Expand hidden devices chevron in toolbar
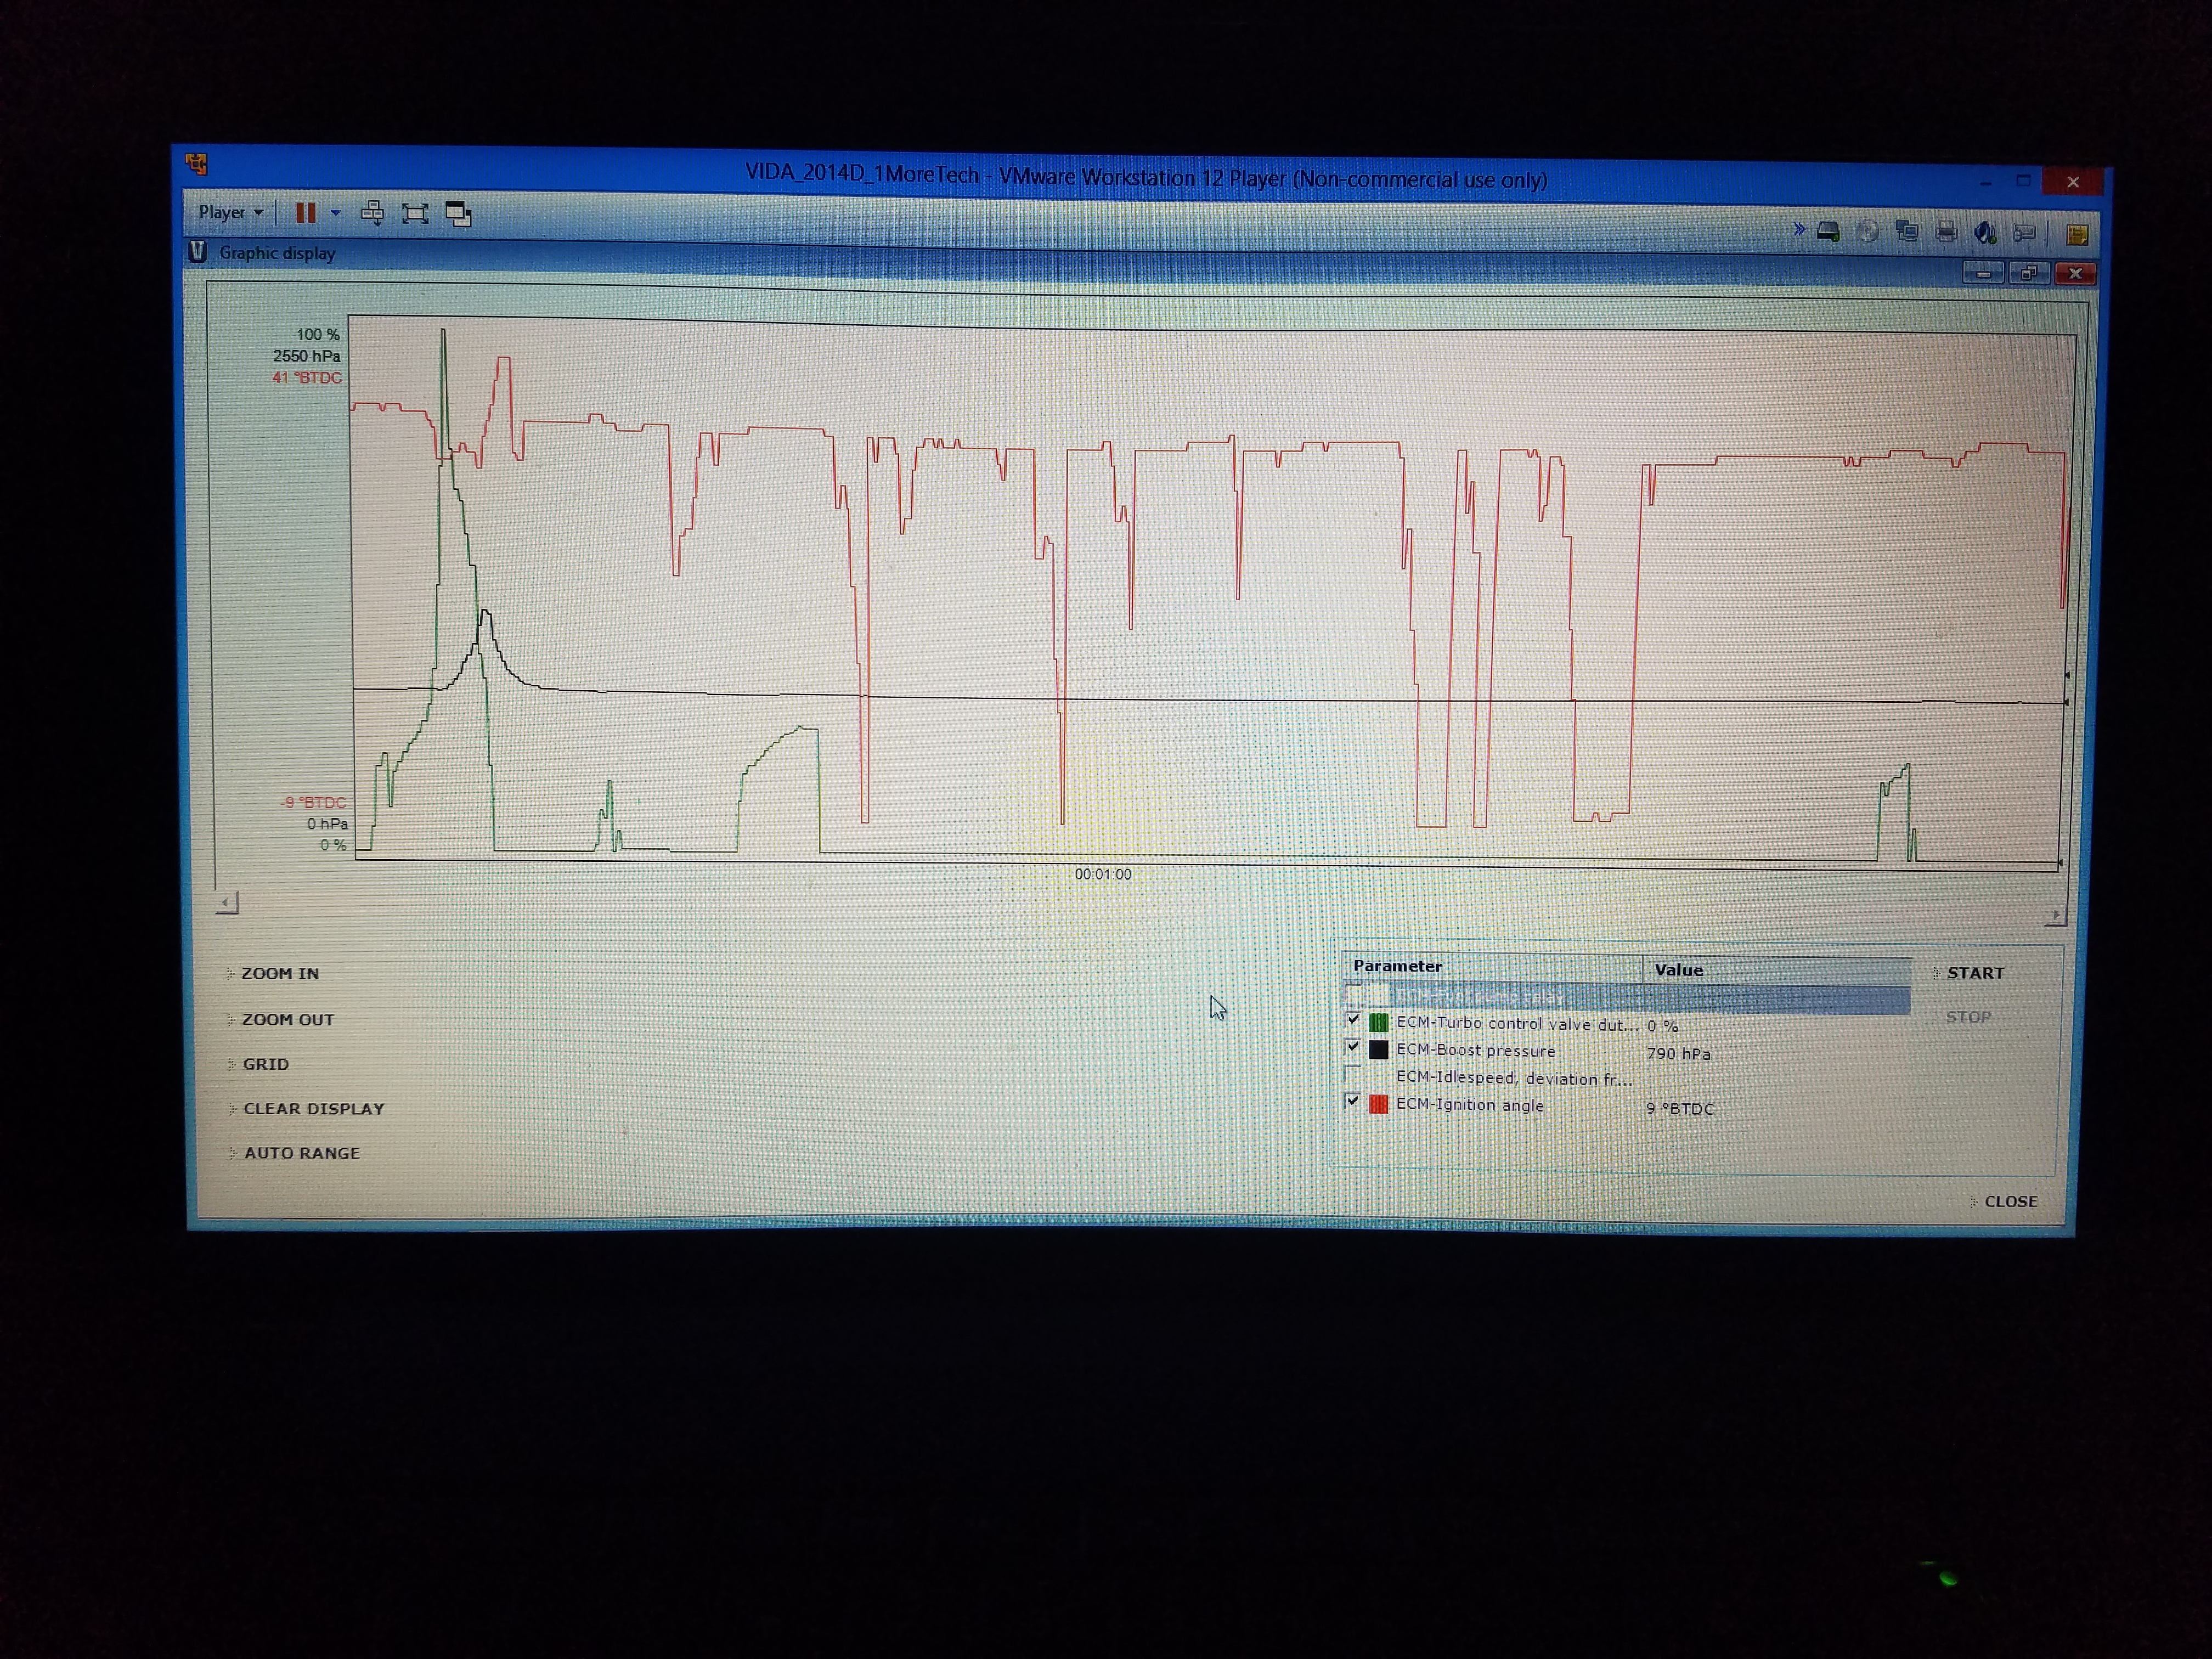Image resolution: width=2212 pixels, height=1659 pixels. [1799, 230]
